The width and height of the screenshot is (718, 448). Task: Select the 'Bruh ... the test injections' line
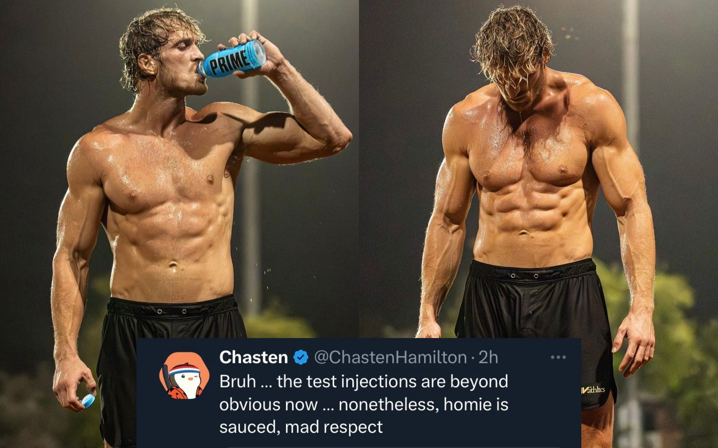[x=363, y=382]
